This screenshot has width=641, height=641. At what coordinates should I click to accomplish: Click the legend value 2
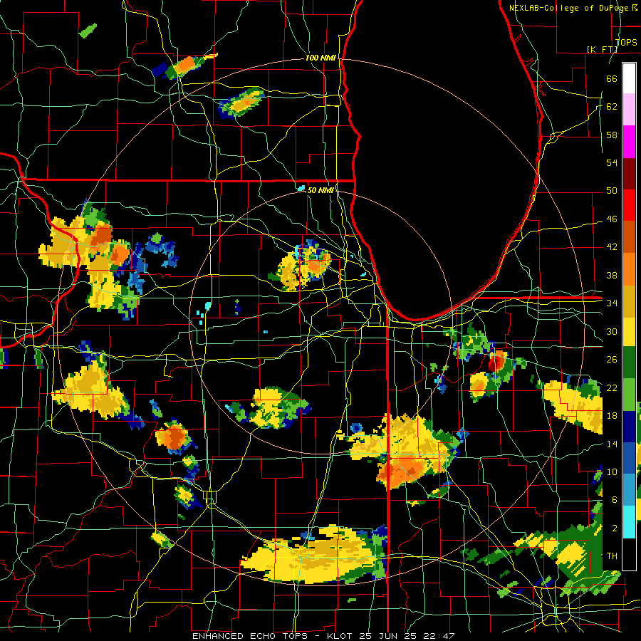pos(615,528)
